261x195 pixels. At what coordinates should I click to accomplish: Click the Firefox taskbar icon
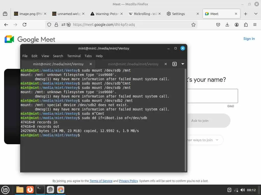click(30, 190)
